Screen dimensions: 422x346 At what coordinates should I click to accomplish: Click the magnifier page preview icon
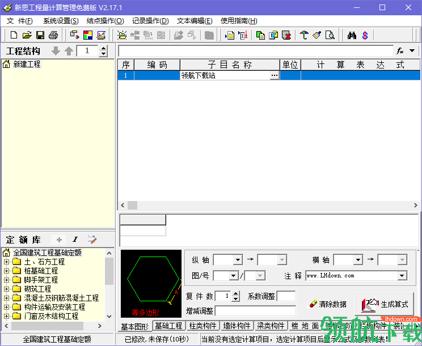330,35
